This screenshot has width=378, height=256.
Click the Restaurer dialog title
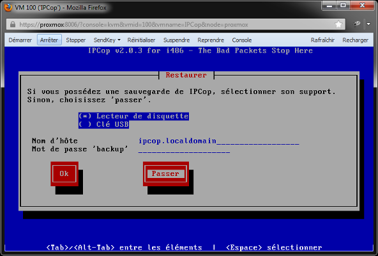pyautogui.click(x=186, y=75)
